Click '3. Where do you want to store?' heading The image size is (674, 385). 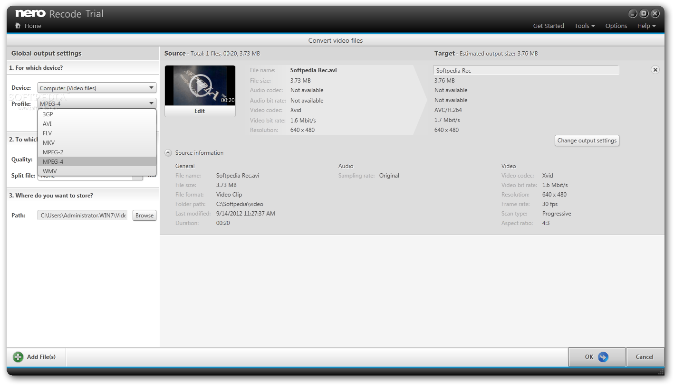point(51,196)
